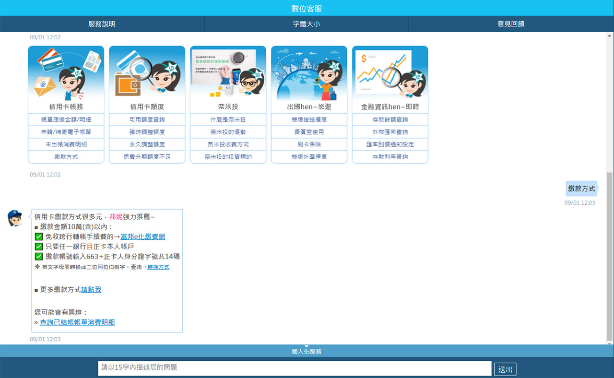Open the 奈米投 card image

click(x=228, y=73)
